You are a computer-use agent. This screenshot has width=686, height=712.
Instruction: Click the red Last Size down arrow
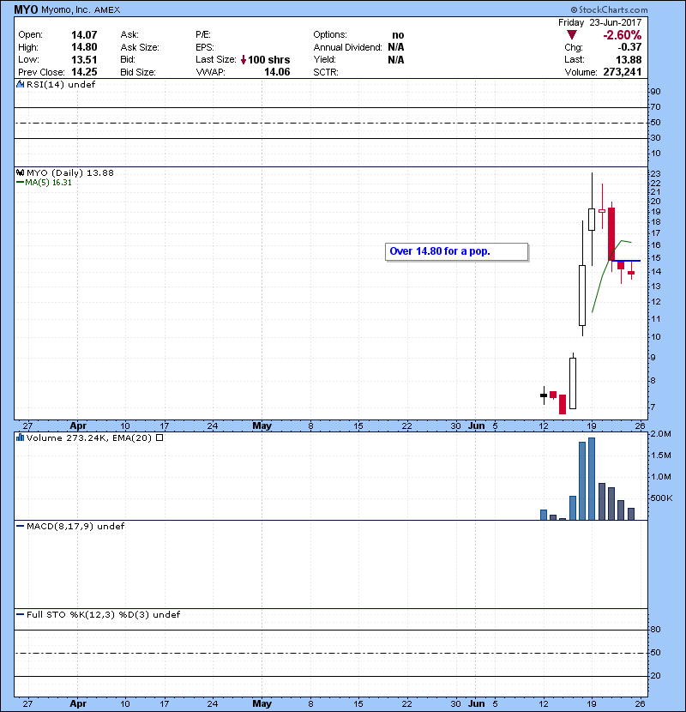pyautogui.click(x=244, y=59)
